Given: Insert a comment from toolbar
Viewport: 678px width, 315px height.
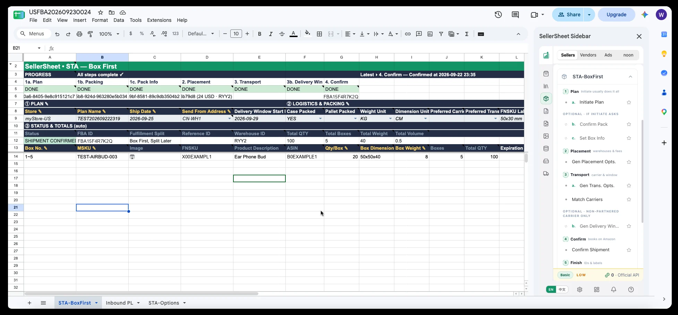Looking at the screenshot, I should 419,34.
